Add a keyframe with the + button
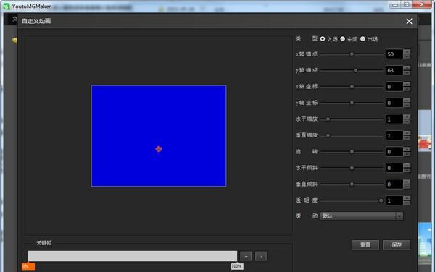Viewport: 435px width, 272px height. click(246, 257)
